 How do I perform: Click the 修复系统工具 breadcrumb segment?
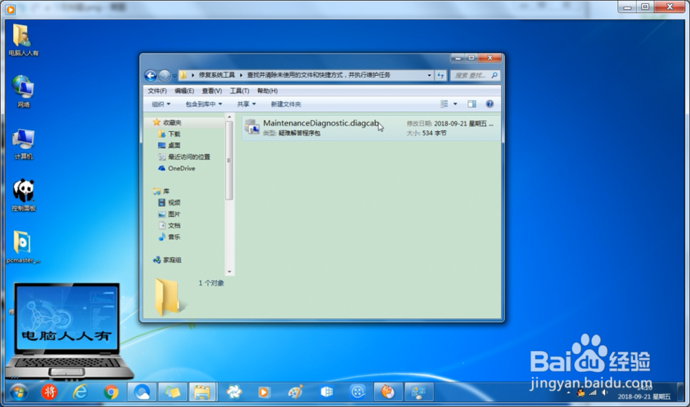(x=217, y=75)
